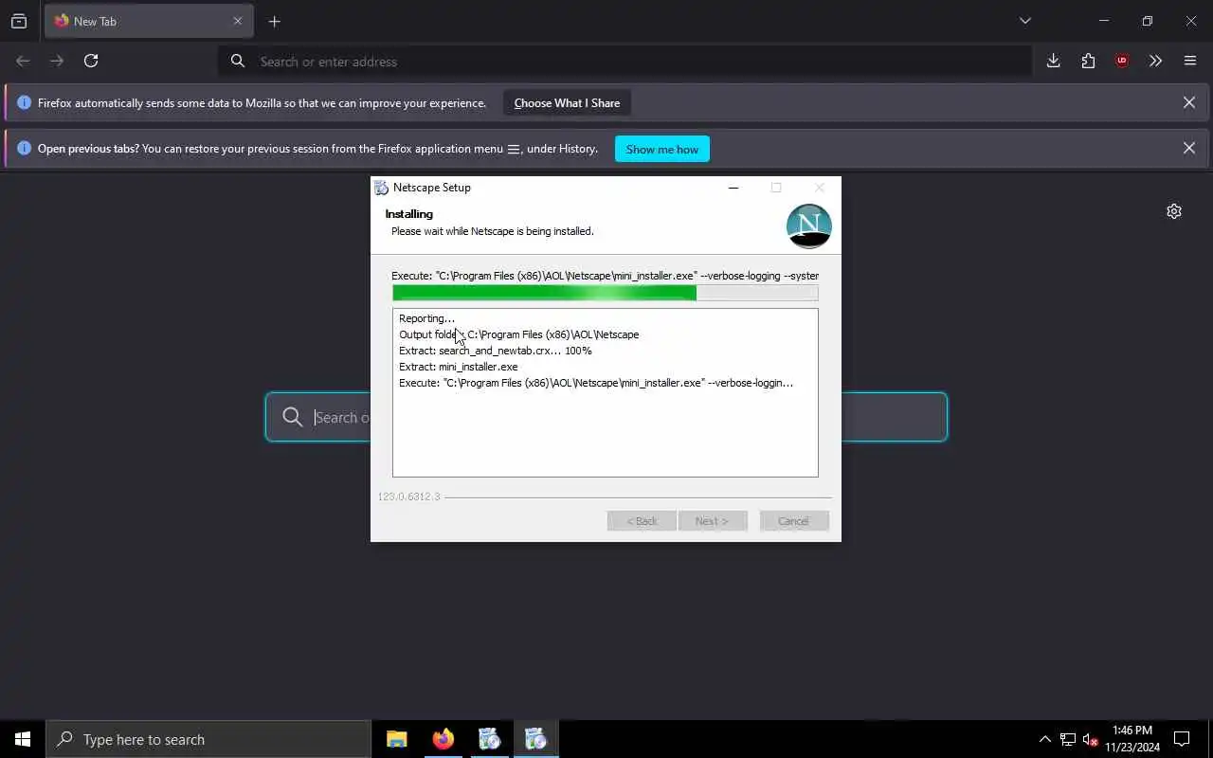Select the 'Output folder' log line
The height and width of the screenshot is (758, 1213).
(x=518, y=334)
